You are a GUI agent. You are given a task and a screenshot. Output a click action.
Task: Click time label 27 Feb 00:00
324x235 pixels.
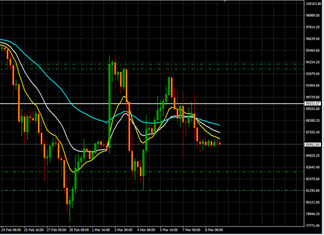coord(56,230)
